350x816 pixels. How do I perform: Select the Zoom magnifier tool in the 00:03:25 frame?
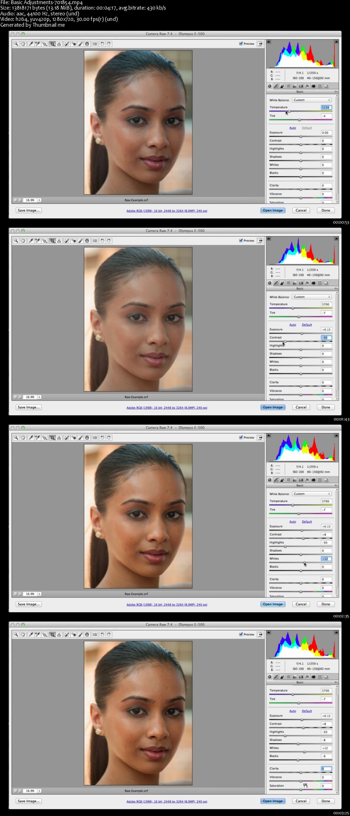coord(16,634)
